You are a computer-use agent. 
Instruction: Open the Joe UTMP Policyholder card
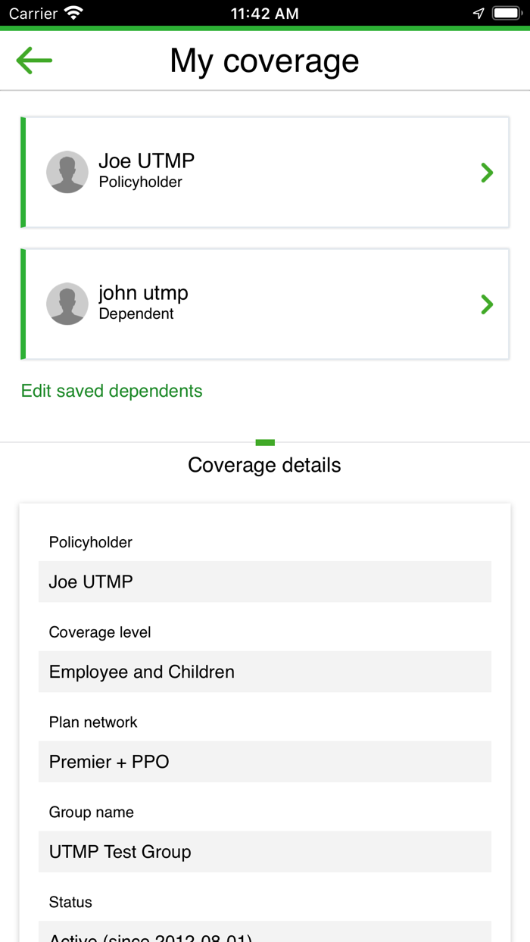265,172
